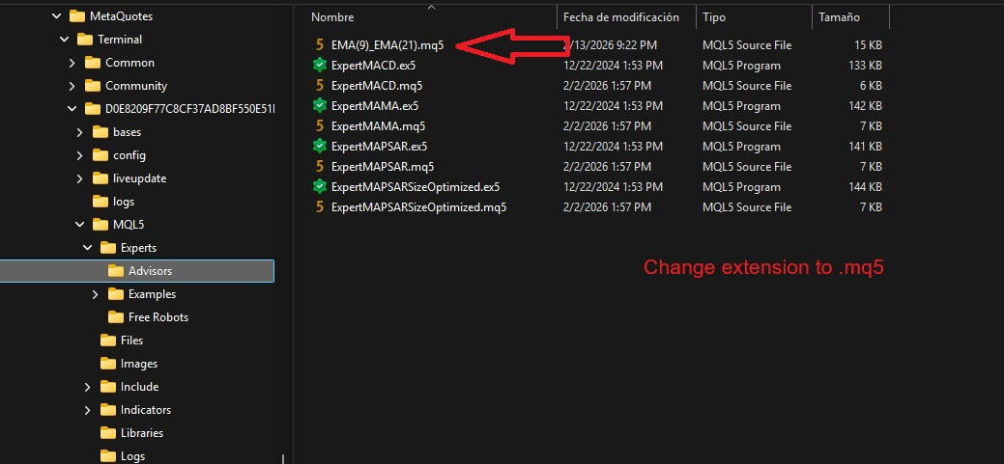Open the Images folder in sidebar

tap(138, 364)
